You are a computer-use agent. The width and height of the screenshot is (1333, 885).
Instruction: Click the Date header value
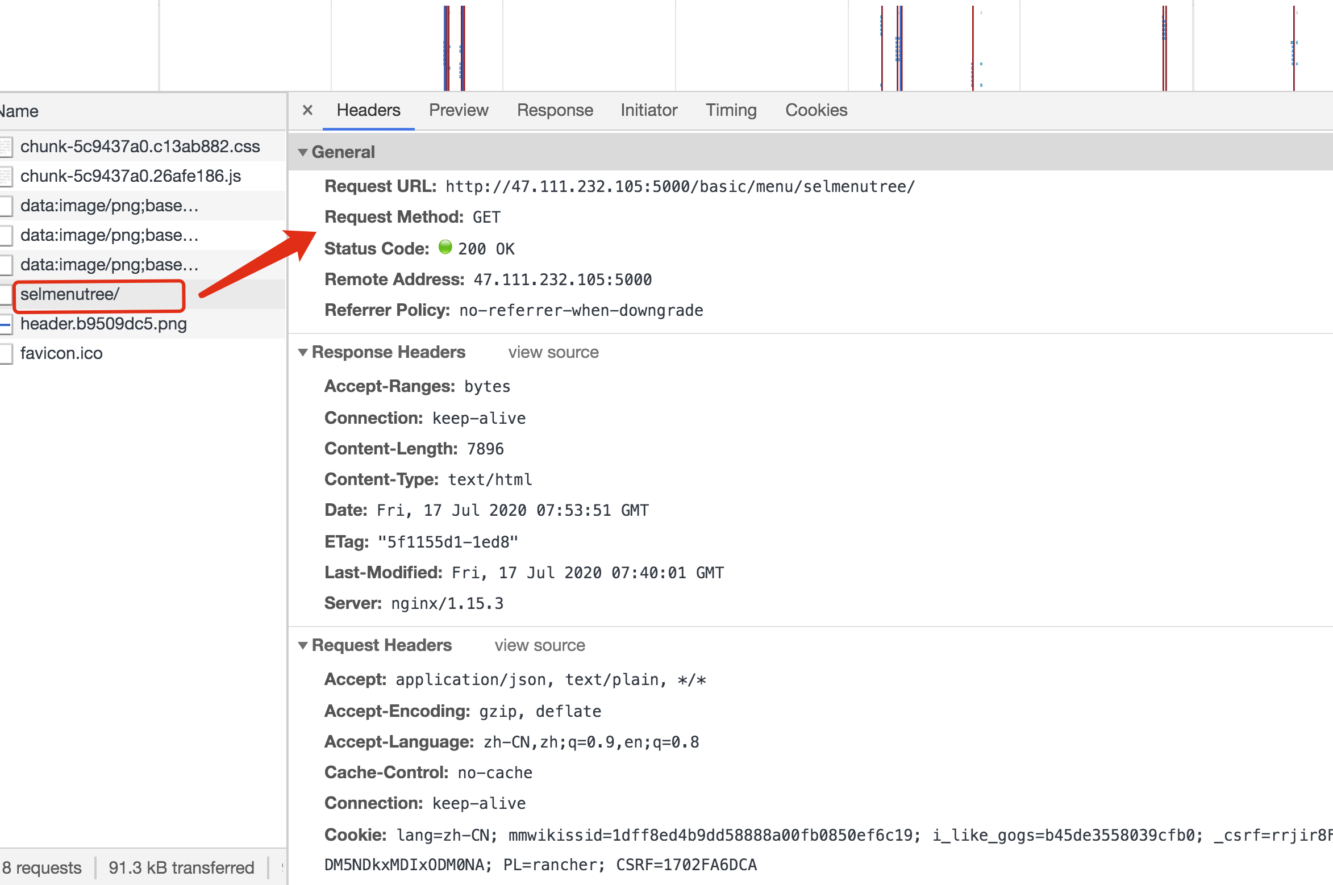(x=513, y=510)
